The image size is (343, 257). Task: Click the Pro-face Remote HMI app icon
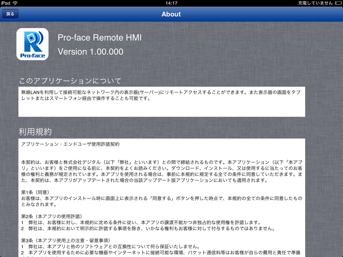[x=32, y=44]
